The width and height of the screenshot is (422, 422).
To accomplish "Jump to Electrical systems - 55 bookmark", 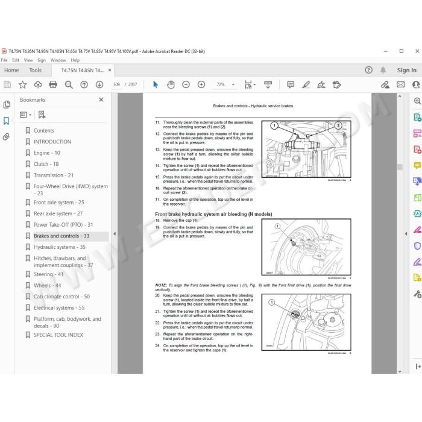I will pyautogui.click(x=59, y=307).
